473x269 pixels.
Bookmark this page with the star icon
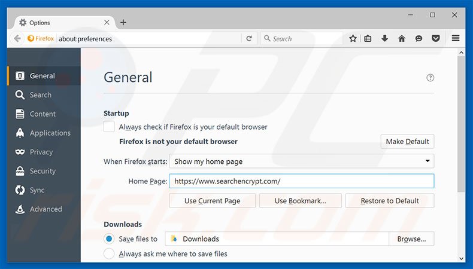(x=353, y=39)
